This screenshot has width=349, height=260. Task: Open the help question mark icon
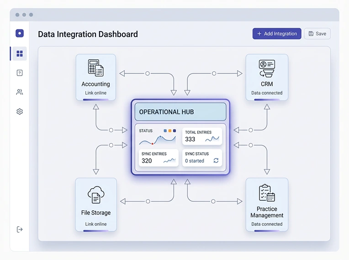click(x=20, y=73)
